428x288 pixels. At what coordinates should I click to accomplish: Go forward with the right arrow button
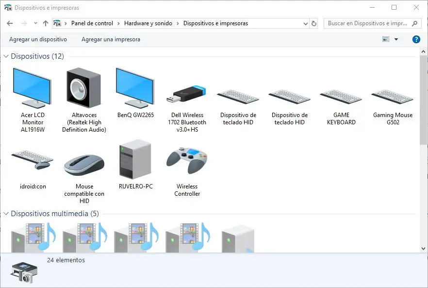24,23
